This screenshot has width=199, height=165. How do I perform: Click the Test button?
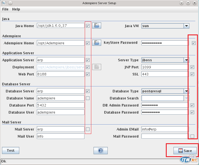(10, 150)
